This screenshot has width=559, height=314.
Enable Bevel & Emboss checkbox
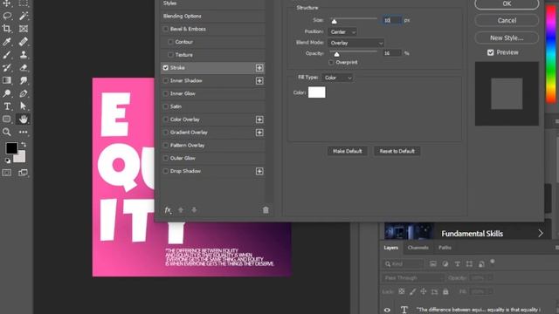click(165, 29)
